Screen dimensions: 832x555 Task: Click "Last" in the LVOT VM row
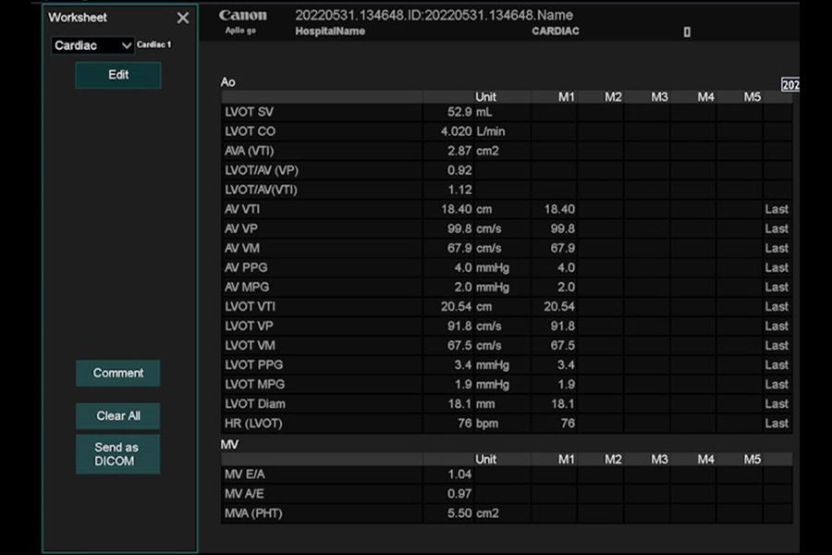[x=777, y=346]
